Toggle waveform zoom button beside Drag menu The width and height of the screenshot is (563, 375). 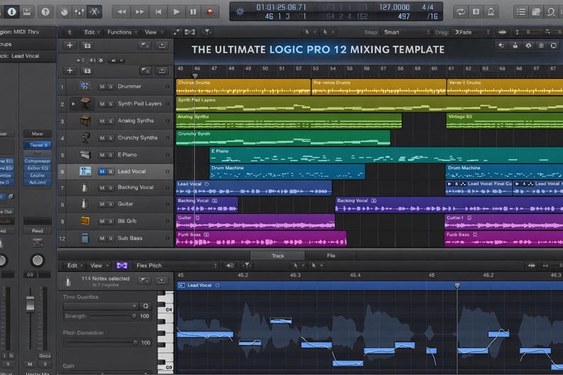(x=502, y=33)
